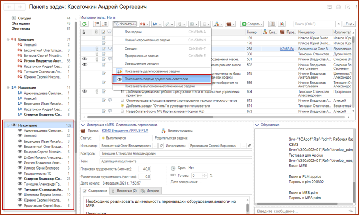Toggle Показывать задачи других пользователей

[162, 79]
